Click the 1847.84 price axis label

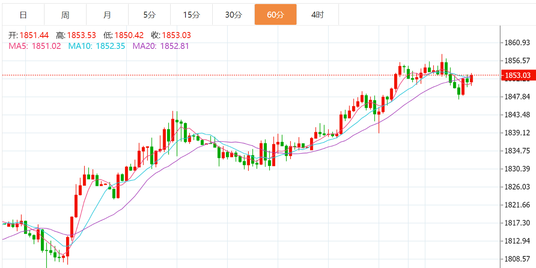click(x=518, y=97)
